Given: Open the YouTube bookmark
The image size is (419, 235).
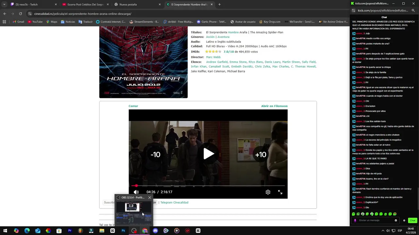Looking at the screenshot, I should (35, 22).
